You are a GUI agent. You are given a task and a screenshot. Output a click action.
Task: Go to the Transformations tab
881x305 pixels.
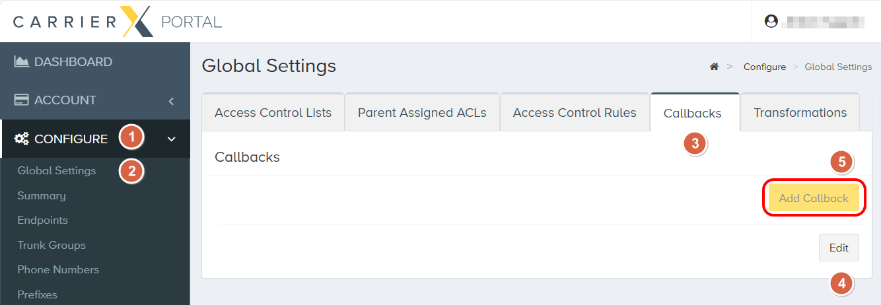(x=800, y=112)
